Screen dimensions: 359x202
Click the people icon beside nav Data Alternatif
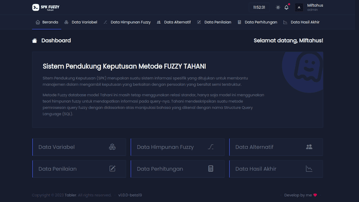pos(159,22)
